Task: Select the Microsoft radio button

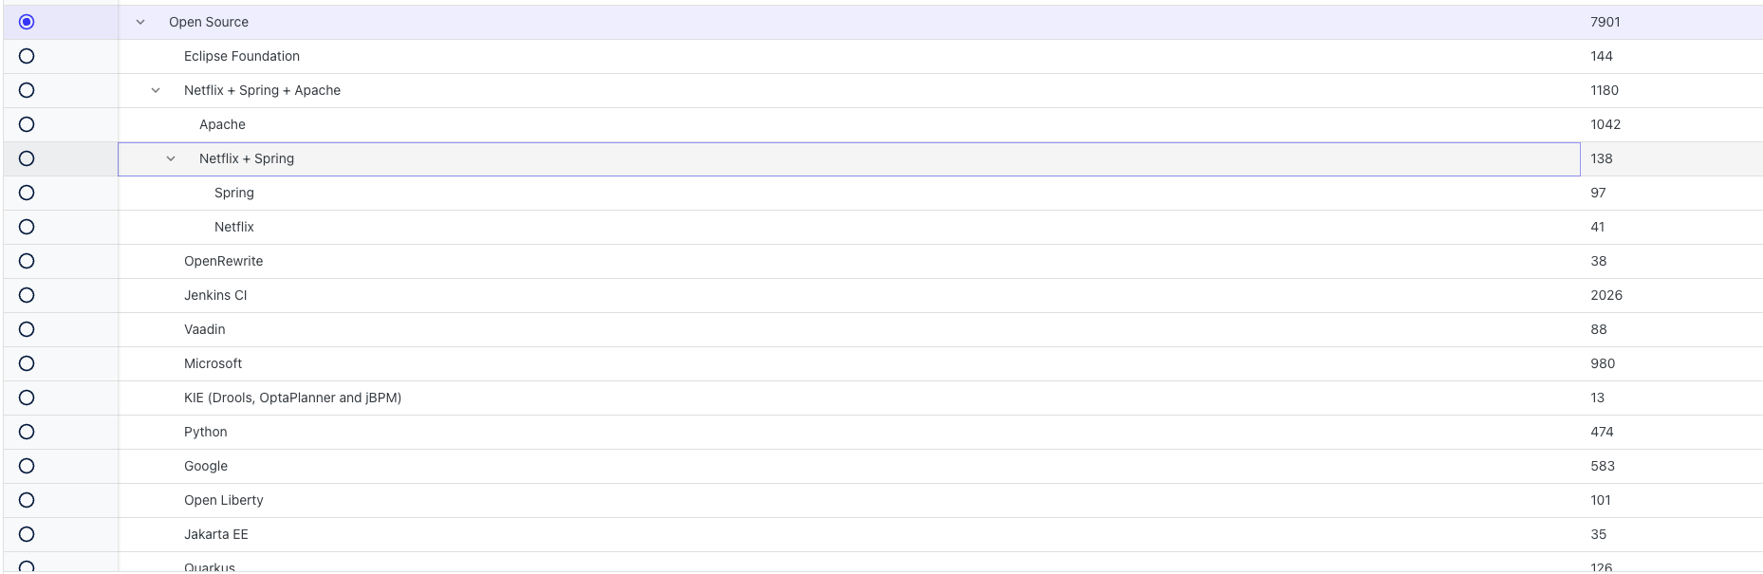Action: [27, 363]
